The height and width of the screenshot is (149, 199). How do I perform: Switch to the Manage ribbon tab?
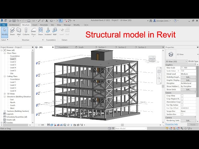point(67,25)
